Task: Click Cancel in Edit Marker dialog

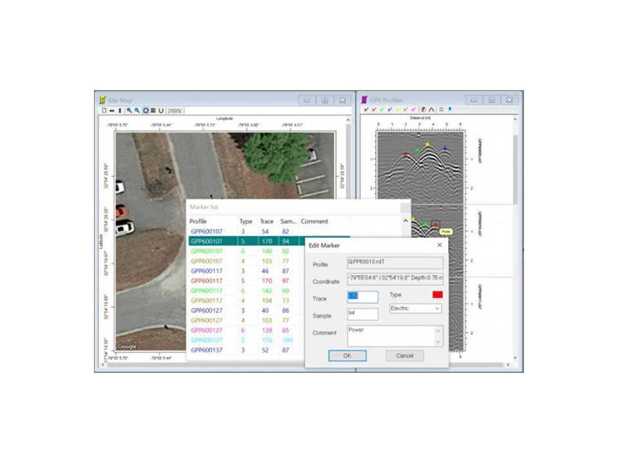Action: 404,356
